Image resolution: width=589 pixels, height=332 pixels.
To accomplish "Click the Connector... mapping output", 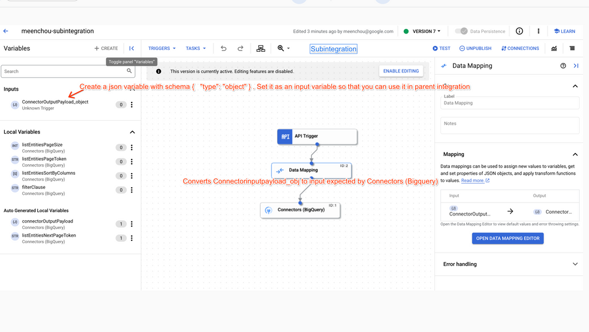I will pos(553,212).
